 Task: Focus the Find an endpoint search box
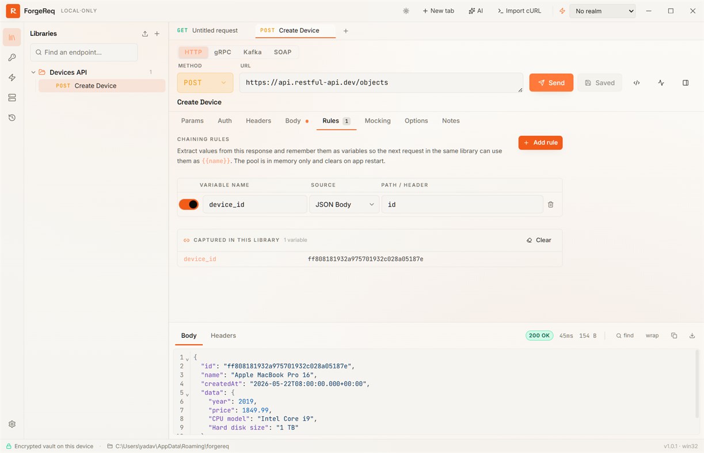click(x=84, y=52)
